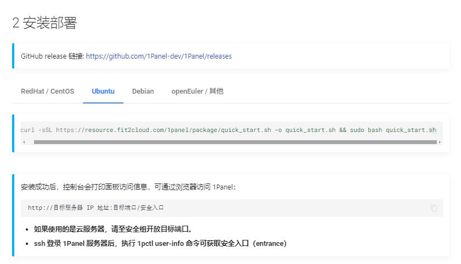
Task: Click the horizontal scrollbar thumb under the command
Action: point(235,142)
